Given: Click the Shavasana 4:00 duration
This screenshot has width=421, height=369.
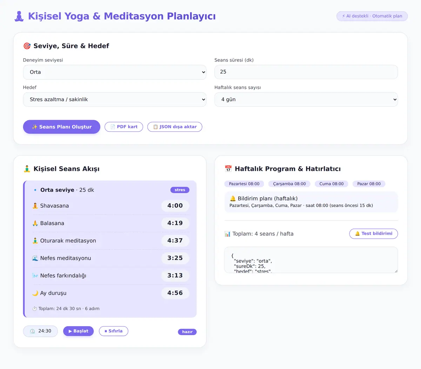Looking at the screenshot, I should pyautogui.click(x=175, y=206).
